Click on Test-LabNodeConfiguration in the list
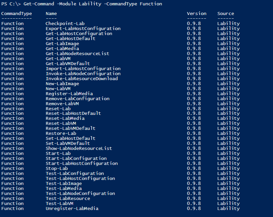 click(x=80, y=194)
